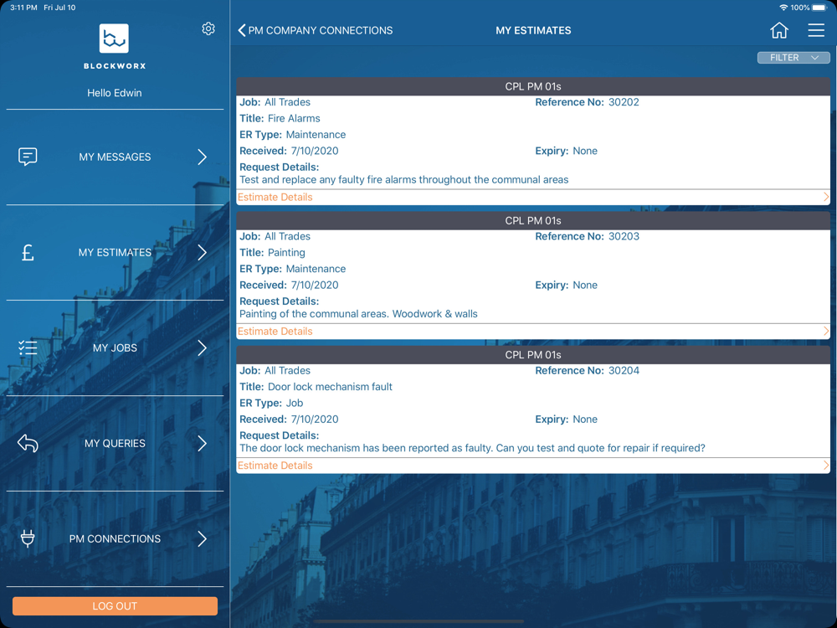
Task: Go back to PM Company Connections
Action: pyautogui.click(x=316, y=30)
